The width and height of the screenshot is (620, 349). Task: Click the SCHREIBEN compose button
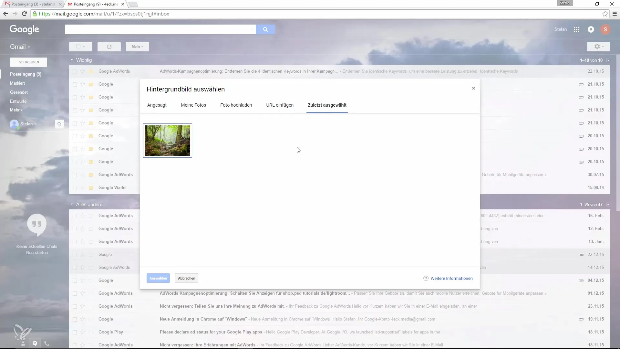coord(29,62)
